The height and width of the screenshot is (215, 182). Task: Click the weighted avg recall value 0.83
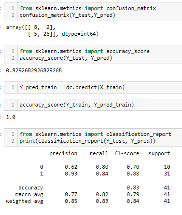(x=102, y=201)
